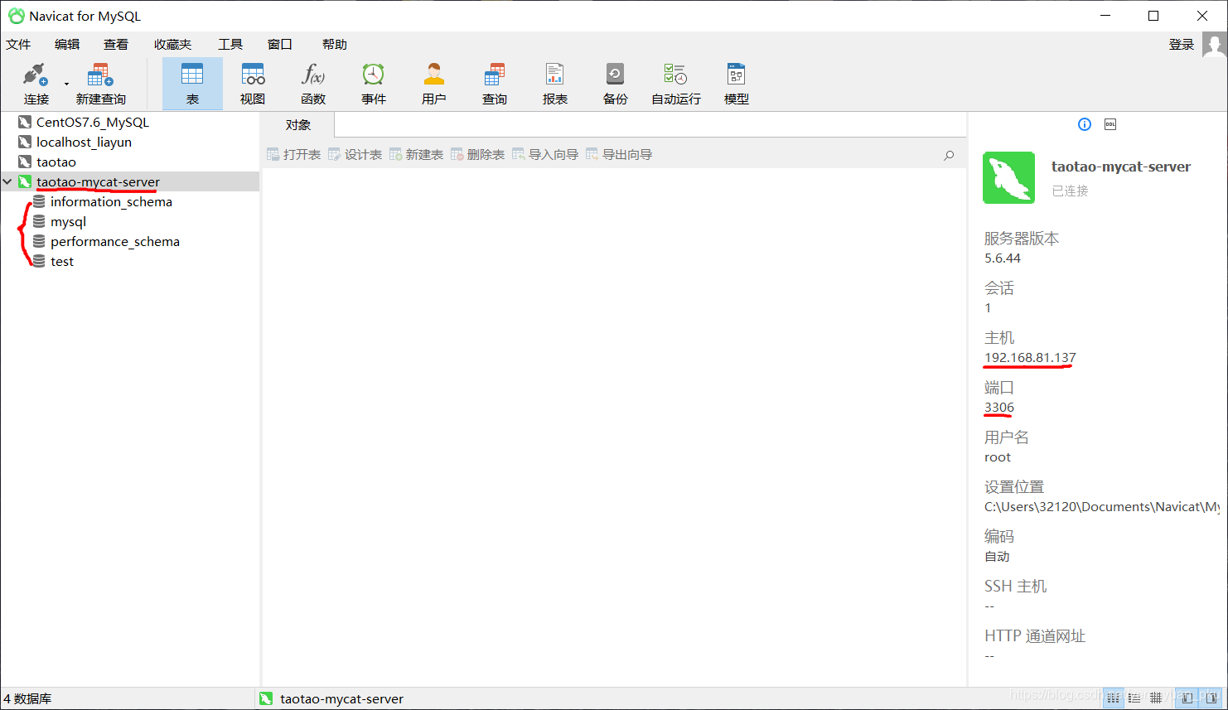Open the 查看 (View) menu

116,45
